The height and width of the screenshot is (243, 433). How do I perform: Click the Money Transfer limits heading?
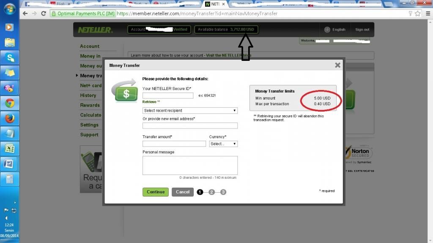coord(275,91)
